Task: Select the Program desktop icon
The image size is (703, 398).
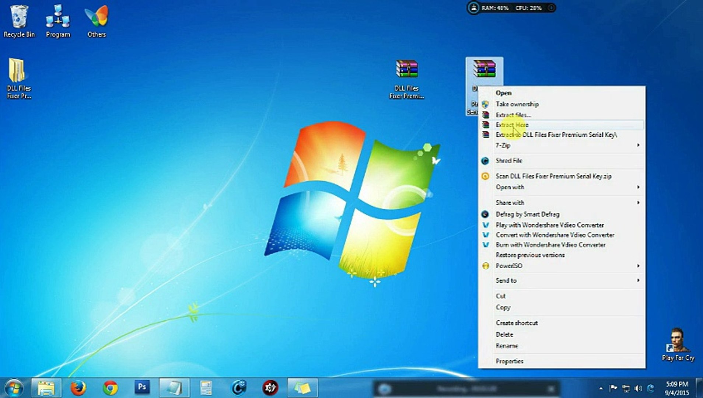Action: [58, 21]
